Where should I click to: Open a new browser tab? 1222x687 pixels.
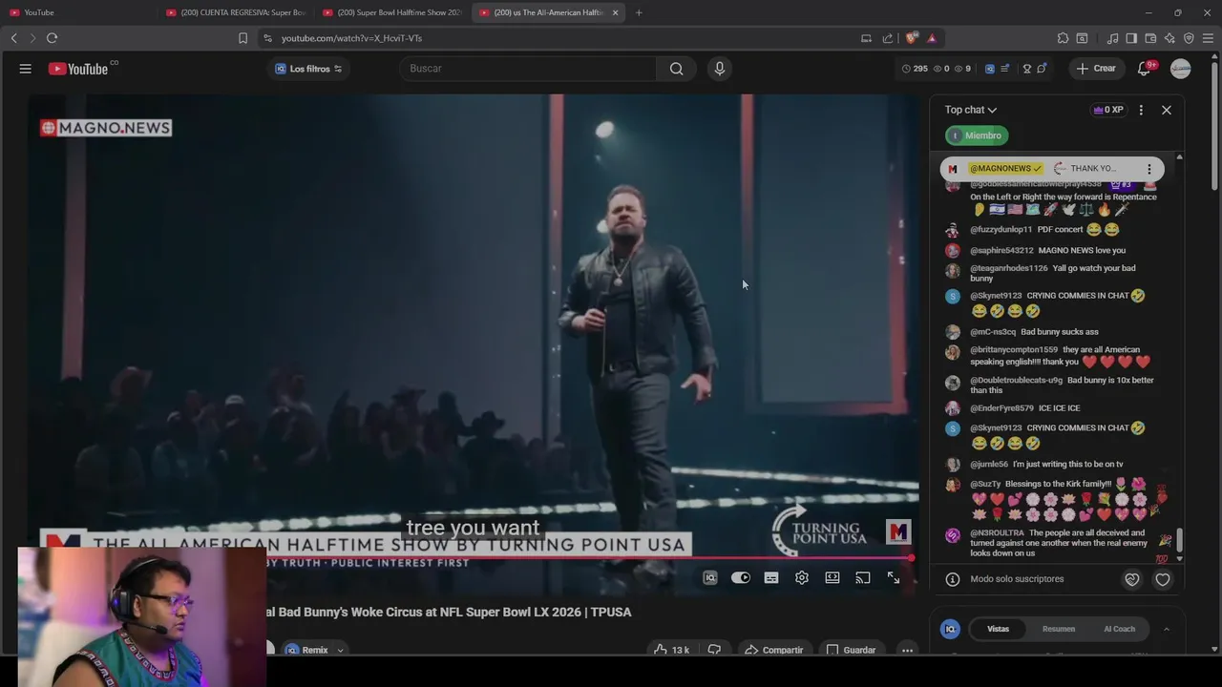click(x=639, y=12)
